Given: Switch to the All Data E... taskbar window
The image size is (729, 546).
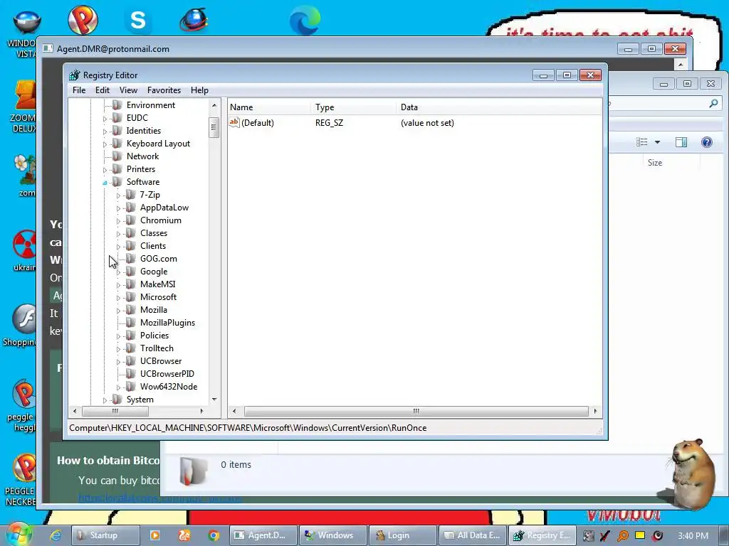Looking at the screenshot, I should [473, 535].
